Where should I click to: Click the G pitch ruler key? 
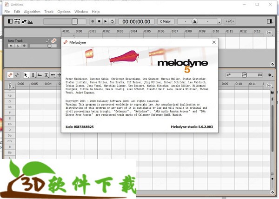10,101
